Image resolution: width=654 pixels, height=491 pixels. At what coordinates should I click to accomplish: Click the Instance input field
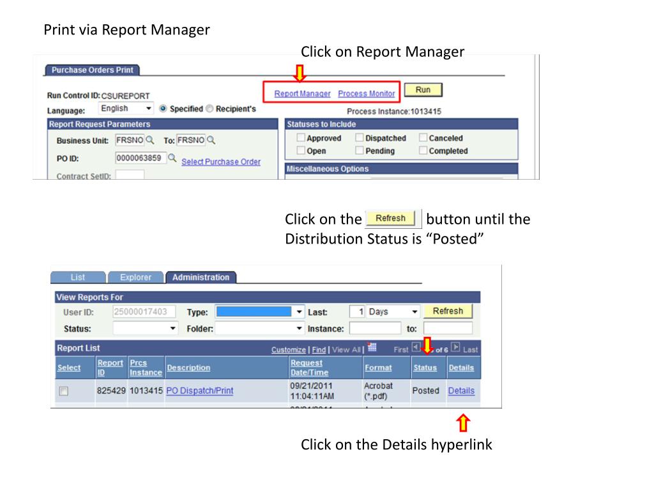tap(375, 329)
